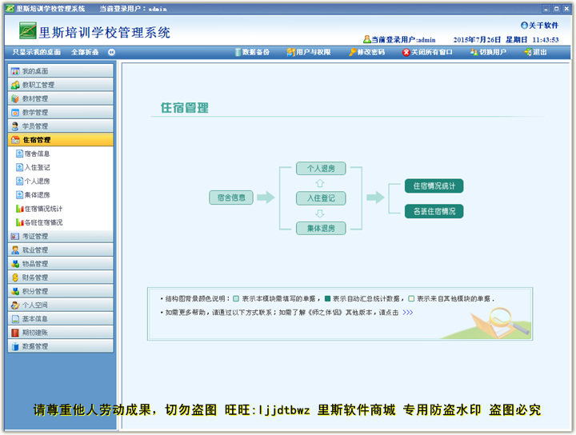Click 考证管理 certificate icon
Screen dimensions: 576x435
[15, 236]
